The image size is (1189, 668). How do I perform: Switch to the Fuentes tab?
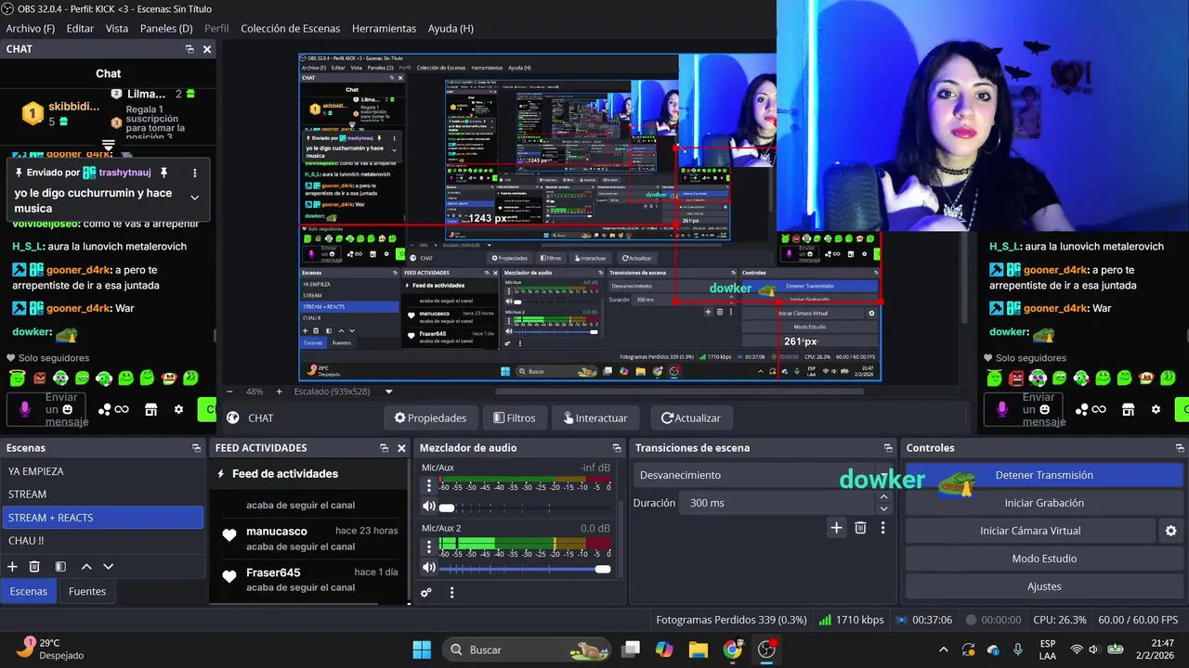click(87, 591)
